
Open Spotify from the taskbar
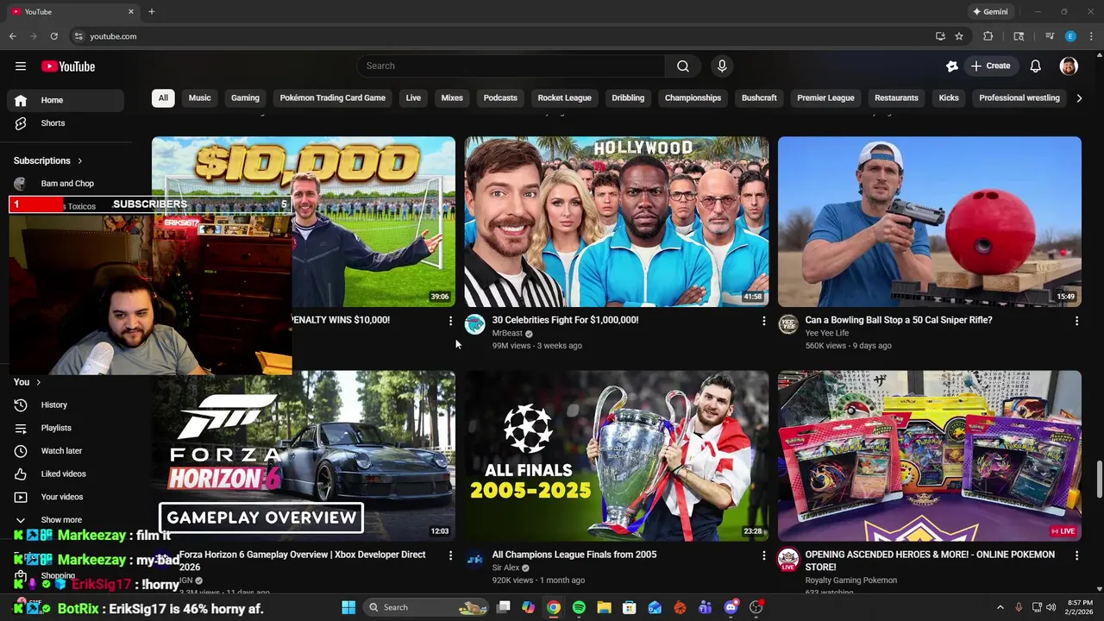[x=579, y=608]
